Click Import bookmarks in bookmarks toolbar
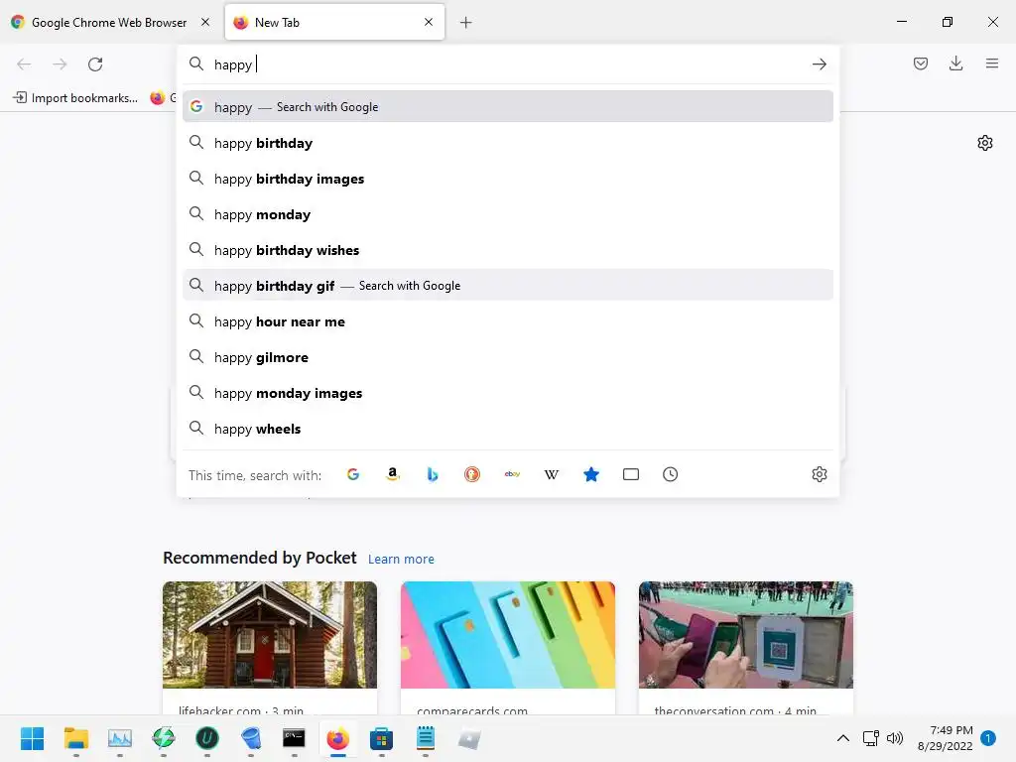The width and height of the screenshot is (1016, 762). pyautogui.click(x=75, y=98)
